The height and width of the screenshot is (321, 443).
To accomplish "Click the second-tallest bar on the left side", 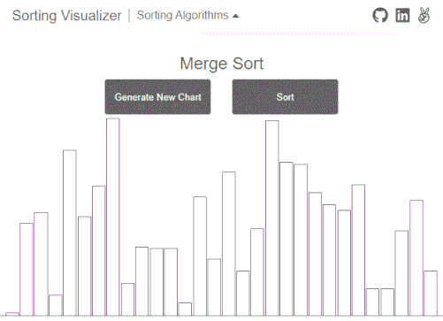I will pyautogui.click(x=70, y=233).
